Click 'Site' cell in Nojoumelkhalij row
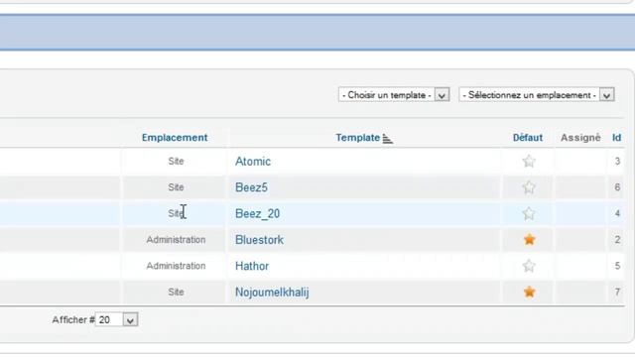This screenshot has width=635, height=357. pyautogui.click(x=176, y=292)
